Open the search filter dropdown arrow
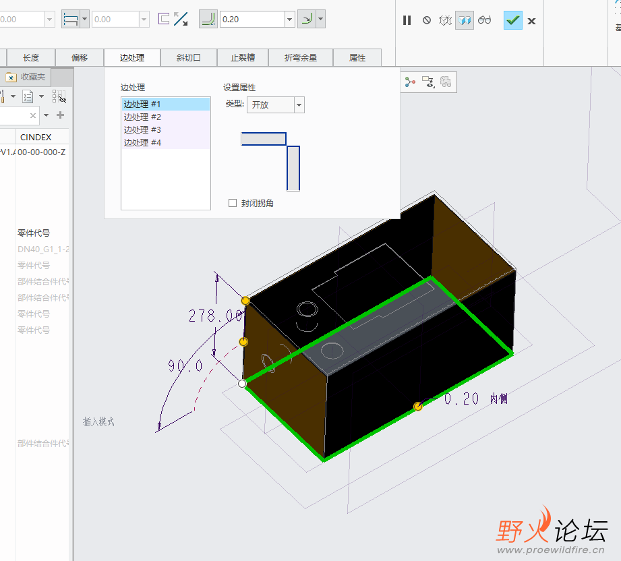This screenshot has height=561, width=621. click(47, 115)
